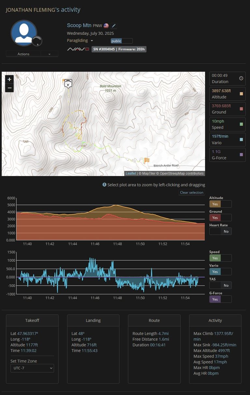Click the NAV device logo
250x395 pixels.
[78, 49]
